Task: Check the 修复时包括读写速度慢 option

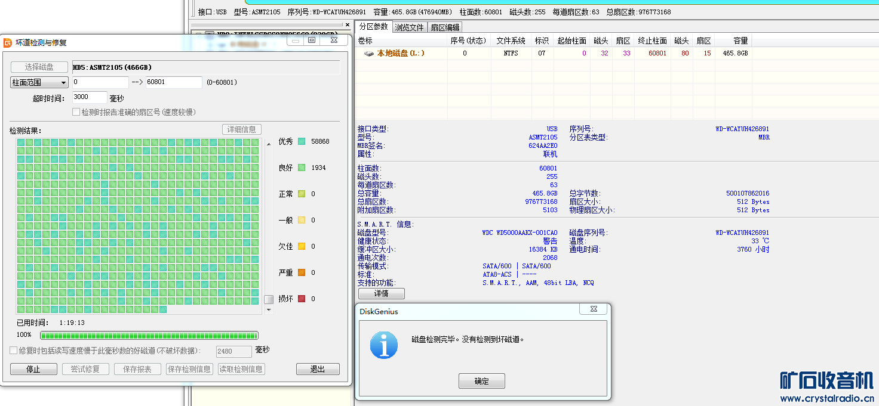Action: [x=13, y=351]
